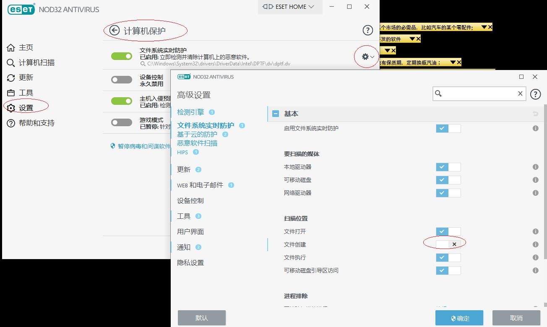Open help icon in advanced settings window

coord(536,94)
